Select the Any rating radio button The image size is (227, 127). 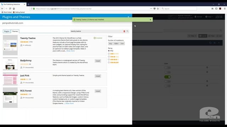109,51
